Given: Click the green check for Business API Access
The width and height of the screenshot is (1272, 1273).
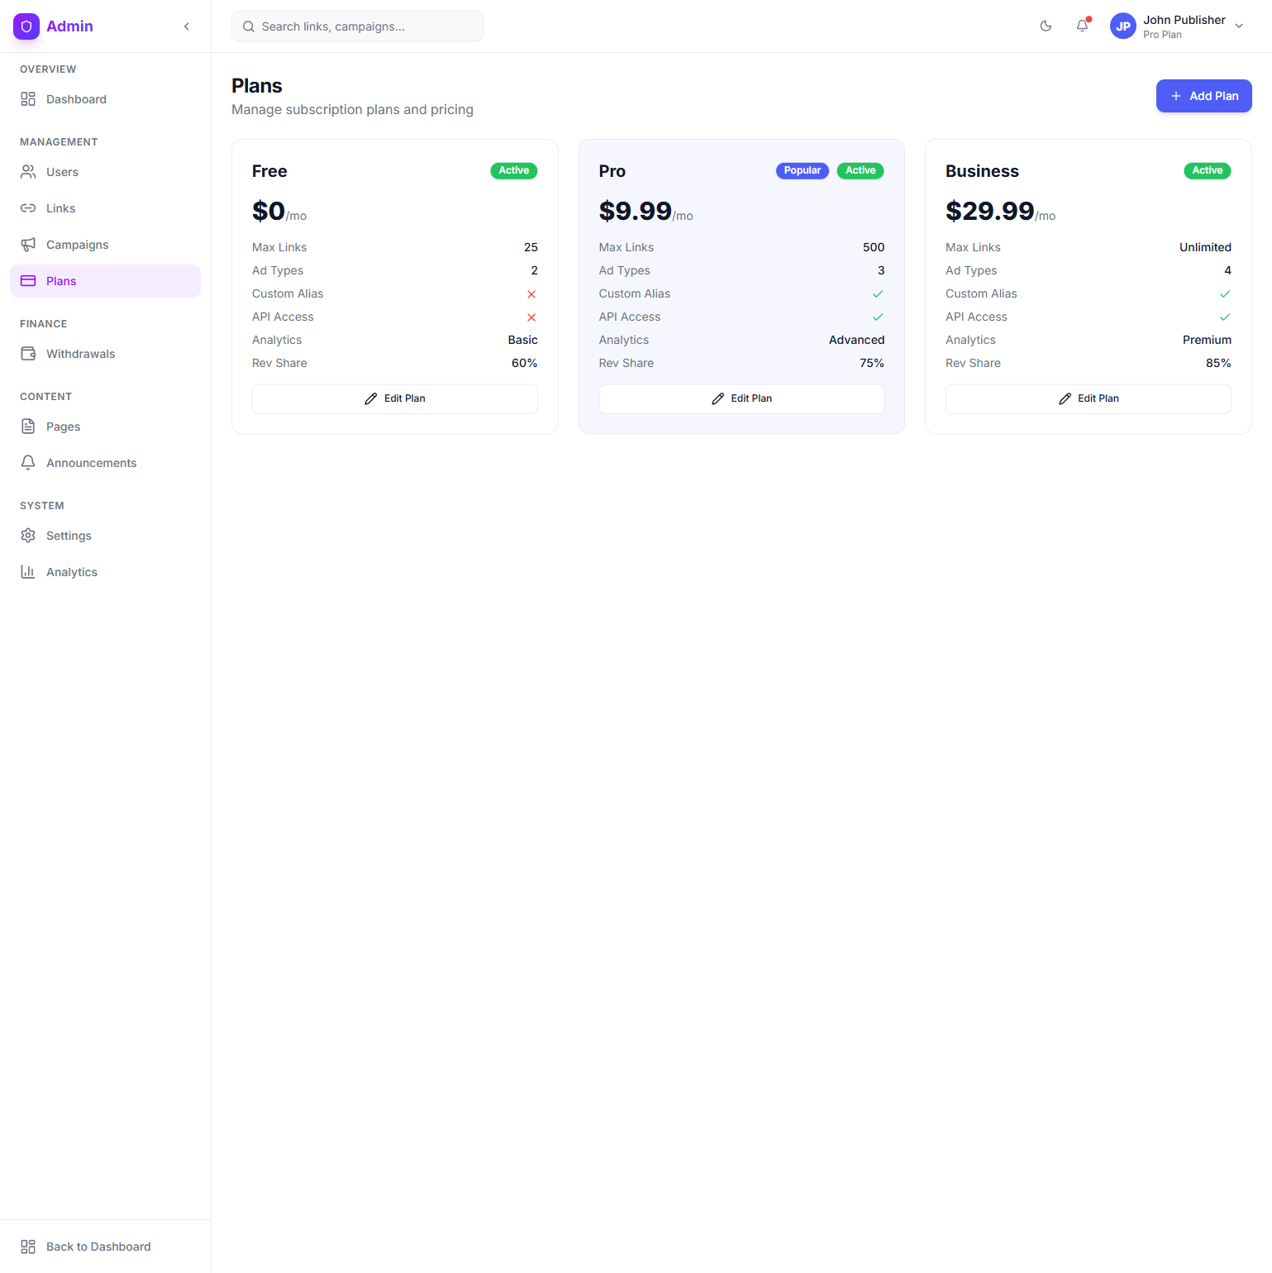Looking at the screenshot, I should click(1225, 317).
